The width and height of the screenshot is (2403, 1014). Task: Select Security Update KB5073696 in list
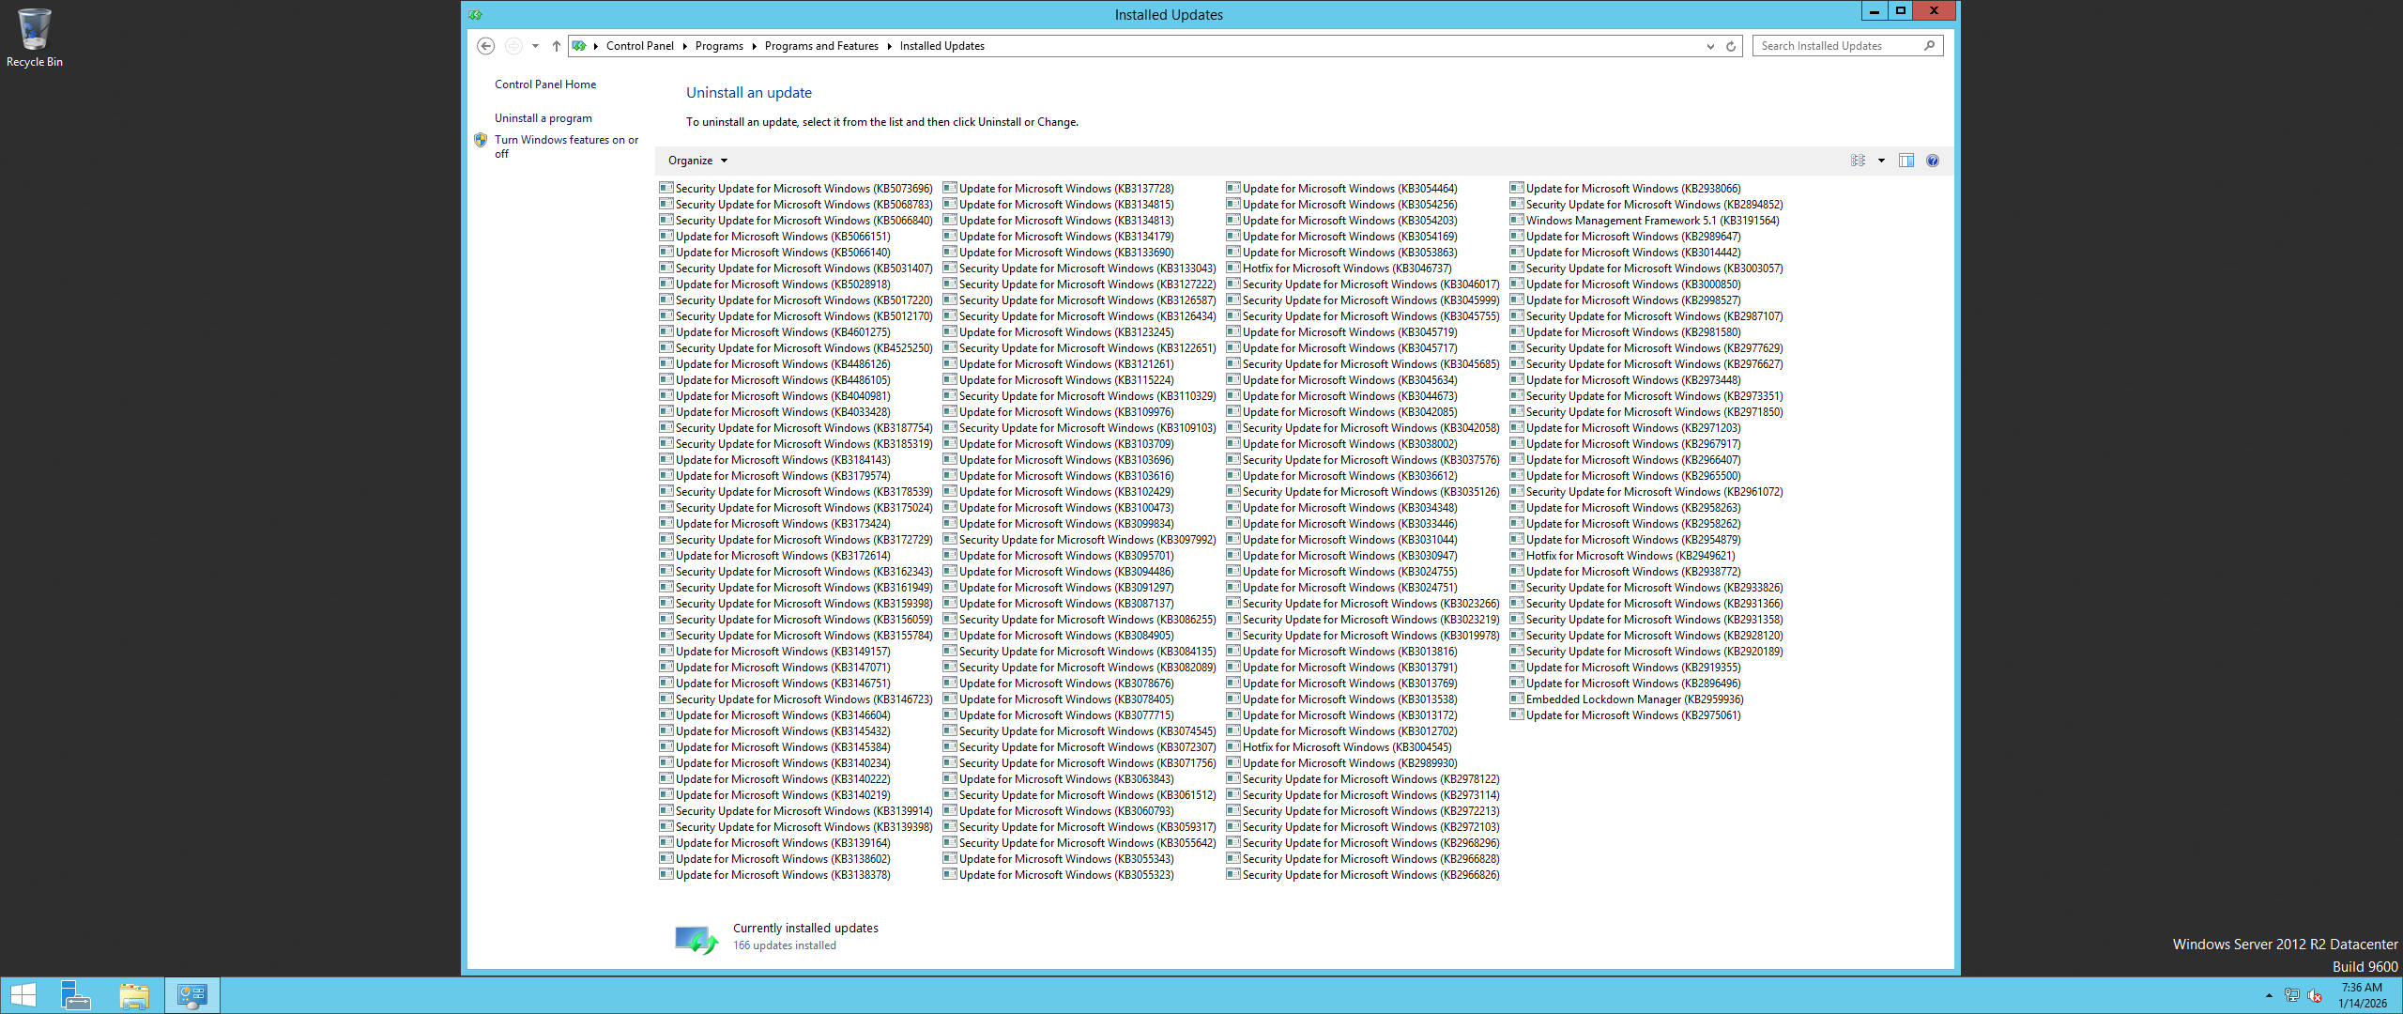[803, 189]
